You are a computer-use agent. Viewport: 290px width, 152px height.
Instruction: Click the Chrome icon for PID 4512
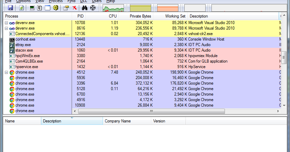[x=12, y=73]
